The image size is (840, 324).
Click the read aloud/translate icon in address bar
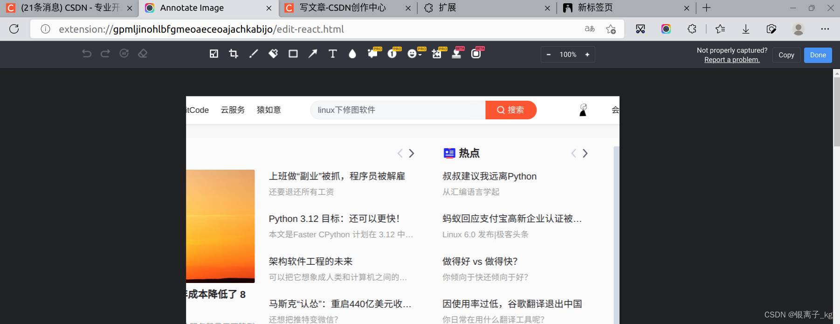click(590, 29)
